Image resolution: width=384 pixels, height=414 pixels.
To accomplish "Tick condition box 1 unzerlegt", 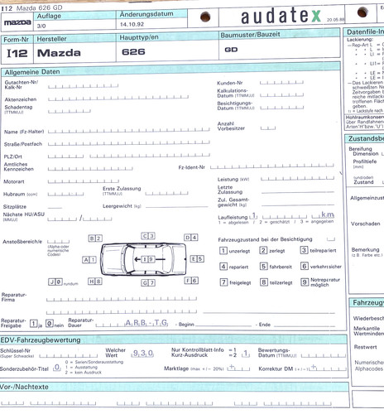I will 223,251.
